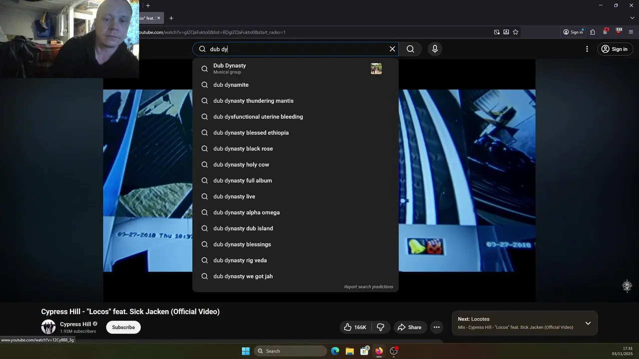The image size is (639, 359).
Task: Expand list all tabs chevron
Action: coord(632,18)
